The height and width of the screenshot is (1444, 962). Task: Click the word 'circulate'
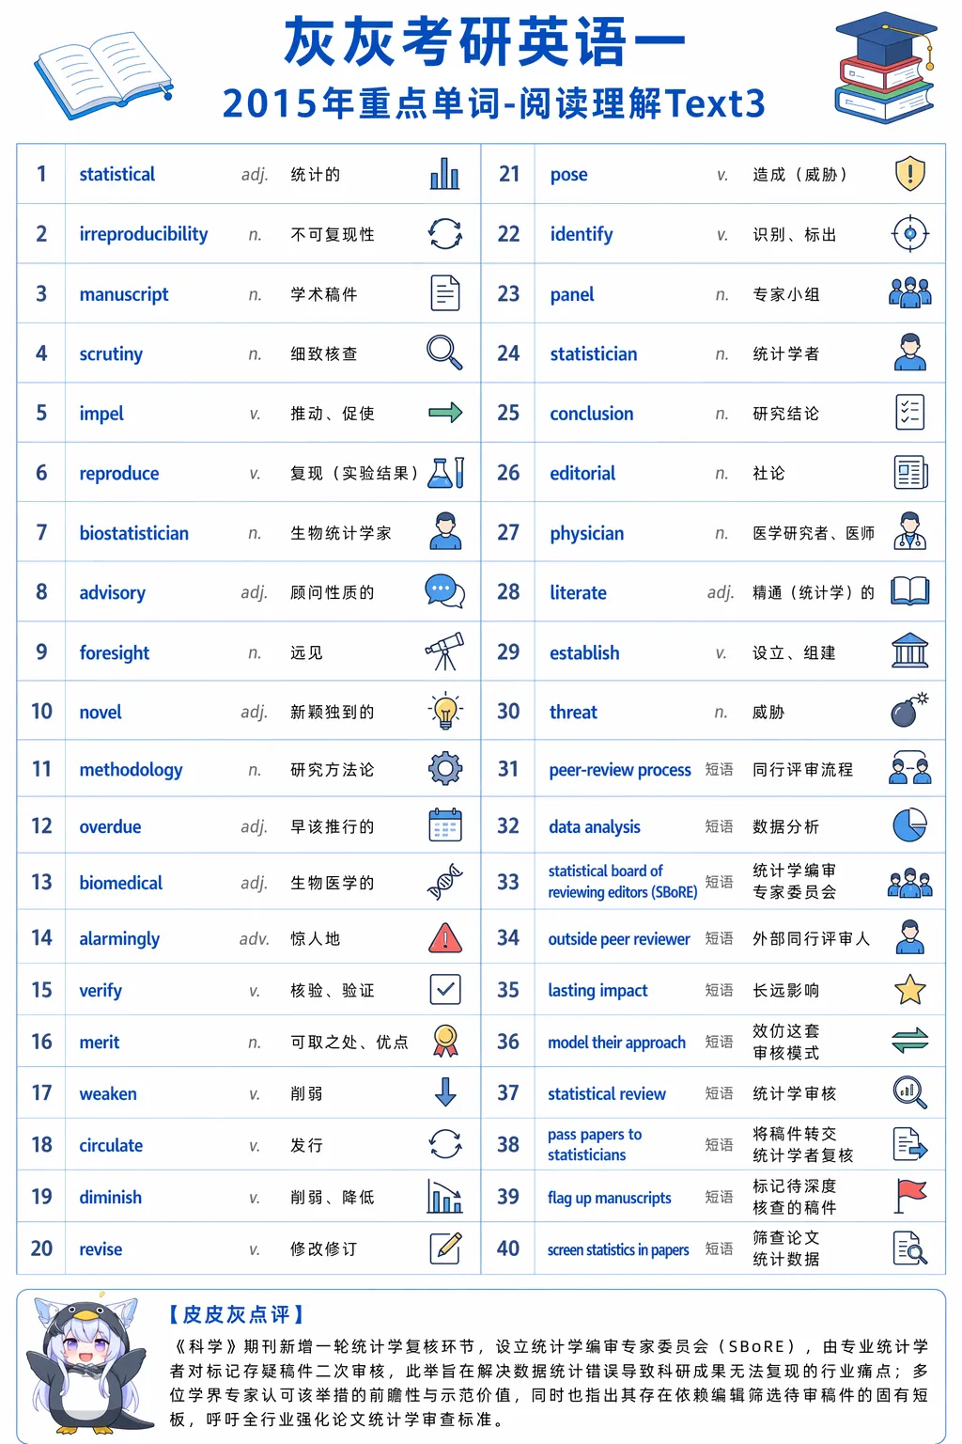tap(111, 1145)
